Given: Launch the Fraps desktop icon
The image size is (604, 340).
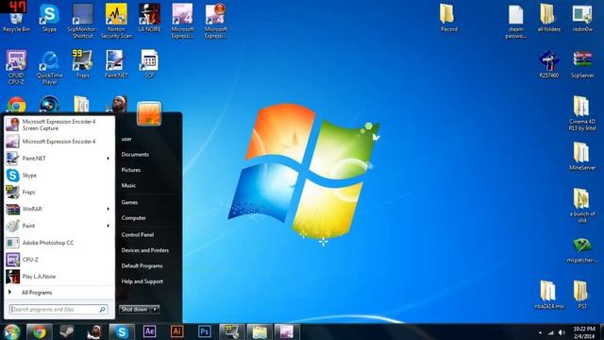Looking at the screenshot, I should tap(82, 64).
